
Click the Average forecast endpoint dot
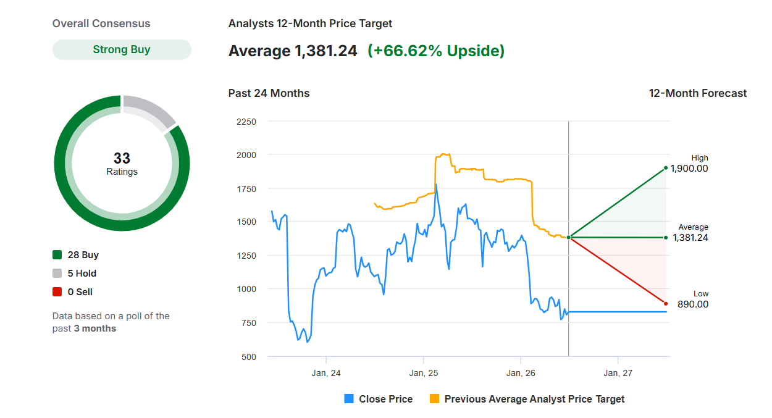point(666,237)
